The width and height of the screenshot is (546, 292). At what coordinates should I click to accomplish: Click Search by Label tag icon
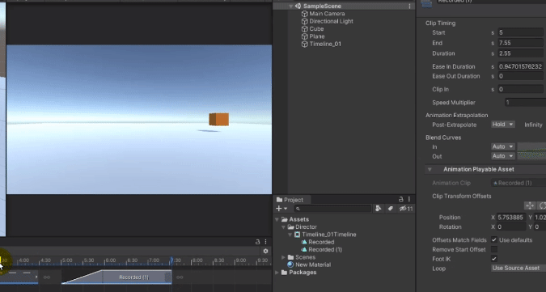[391, 209]
